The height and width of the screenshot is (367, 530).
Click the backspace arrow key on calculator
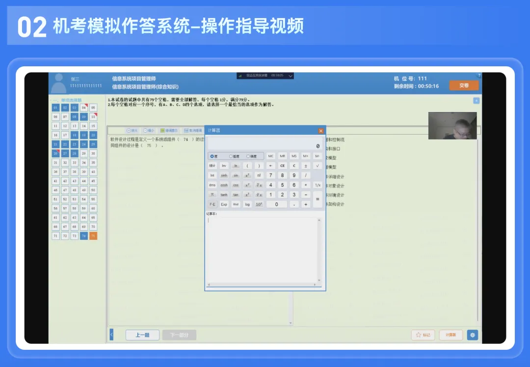(270, 166)
